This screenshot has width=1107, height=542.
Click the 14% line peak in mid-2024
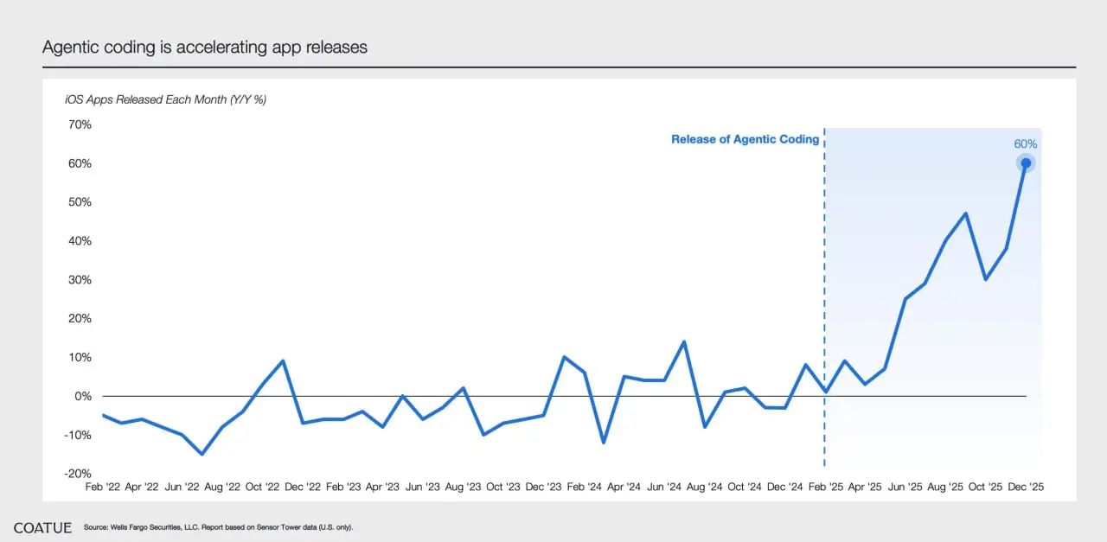coord(684,341)
